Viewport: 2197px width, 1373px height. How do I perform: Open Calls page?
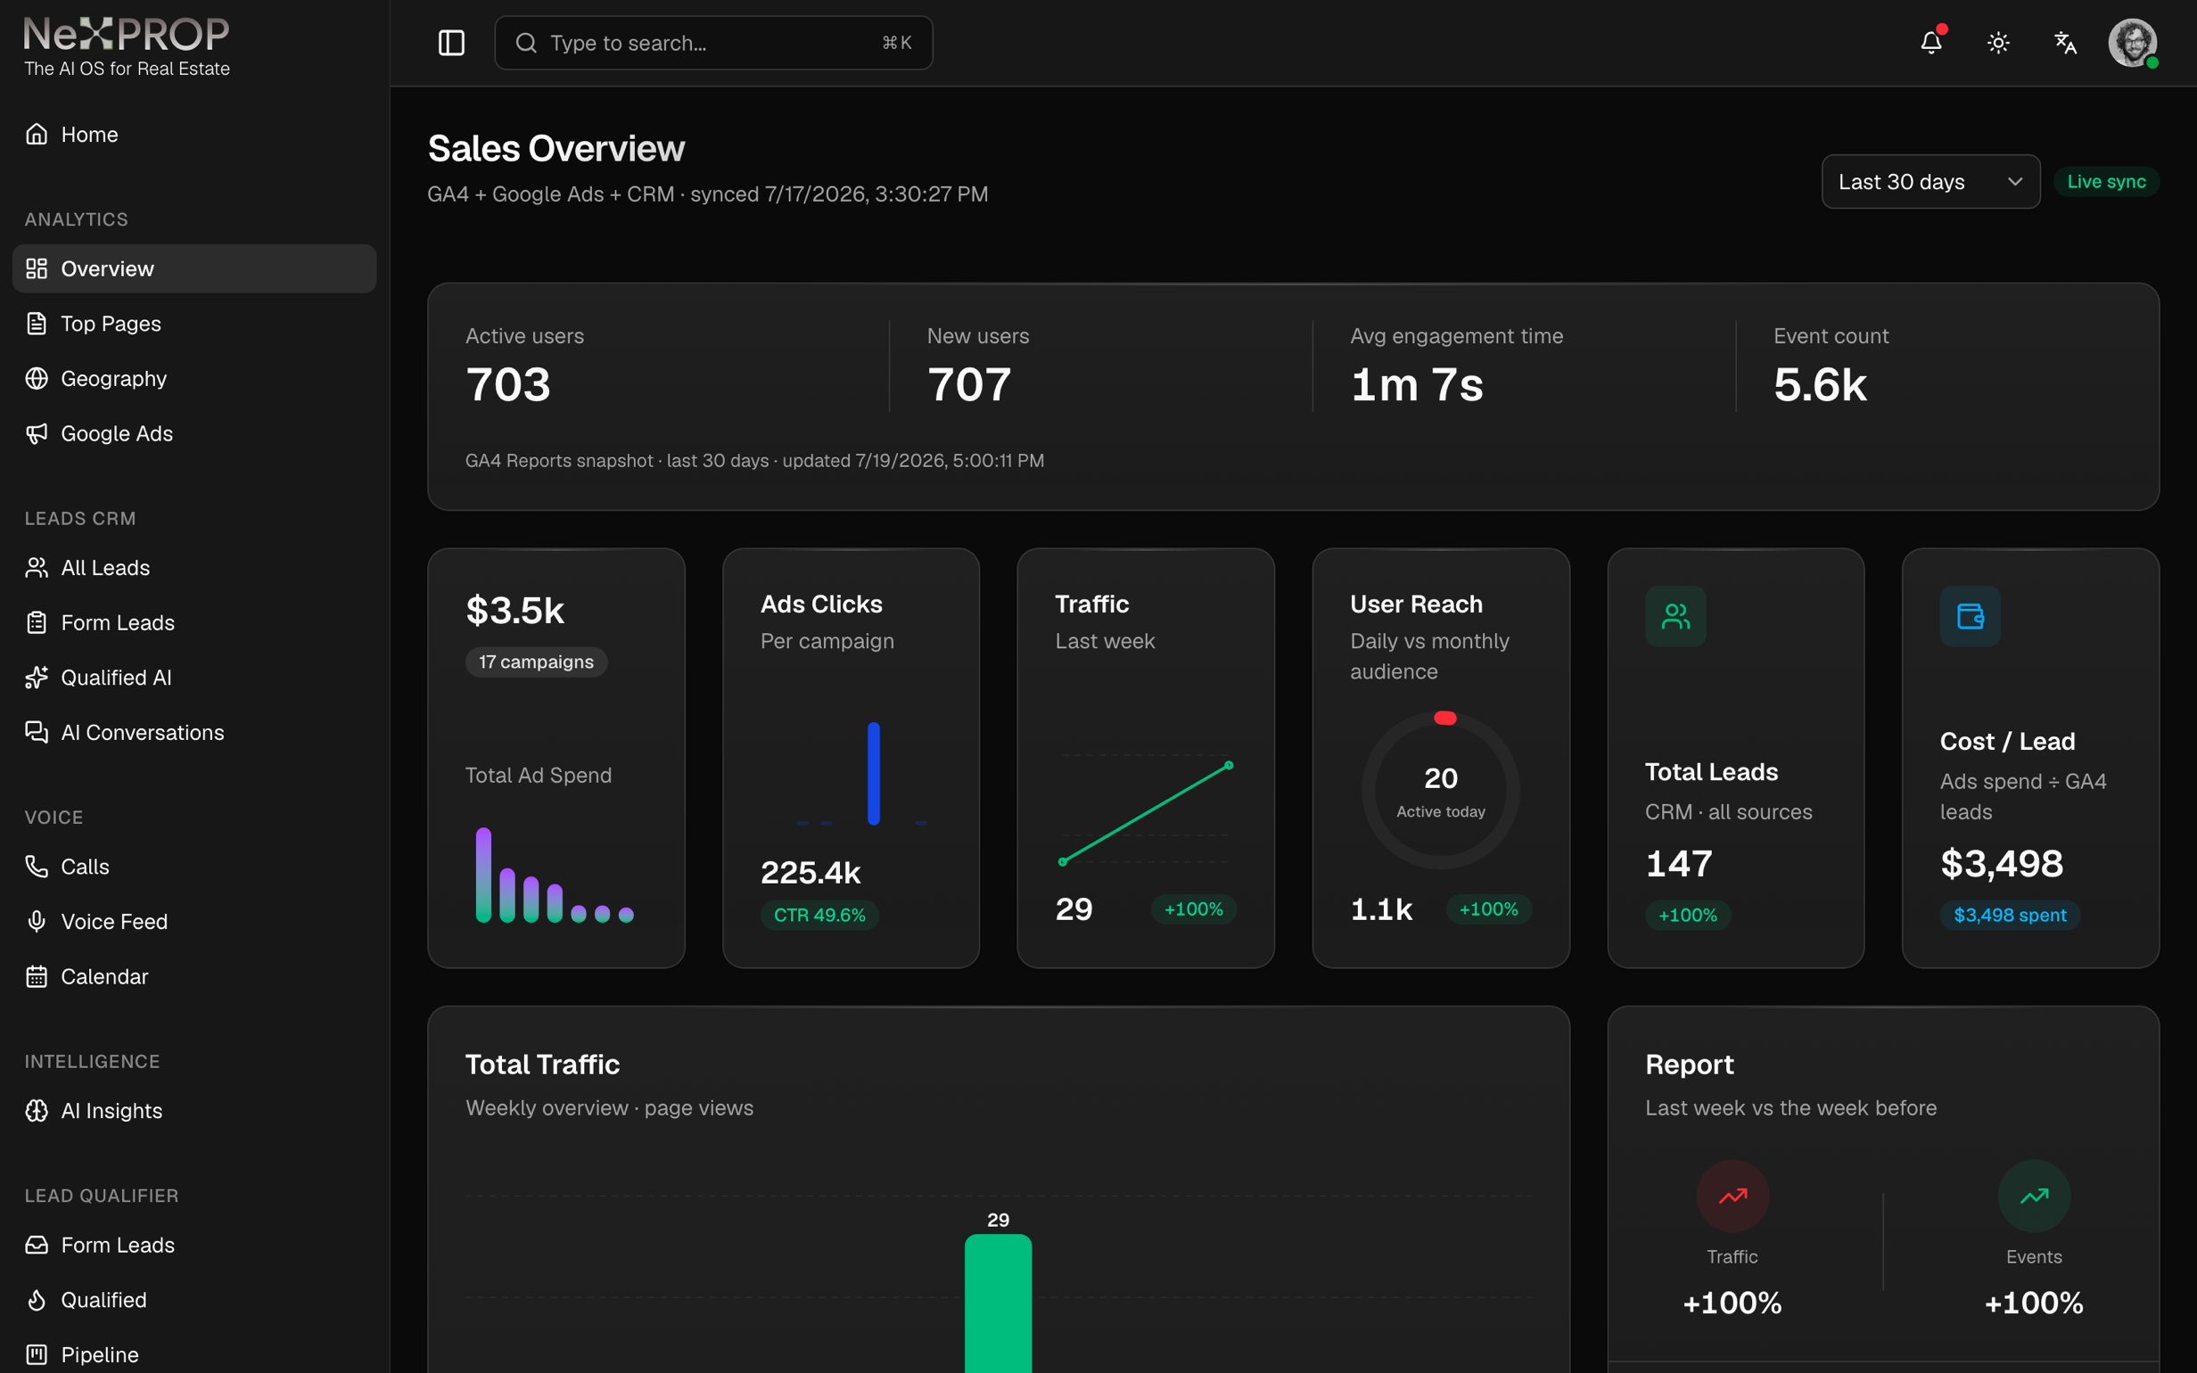[194, 867]
